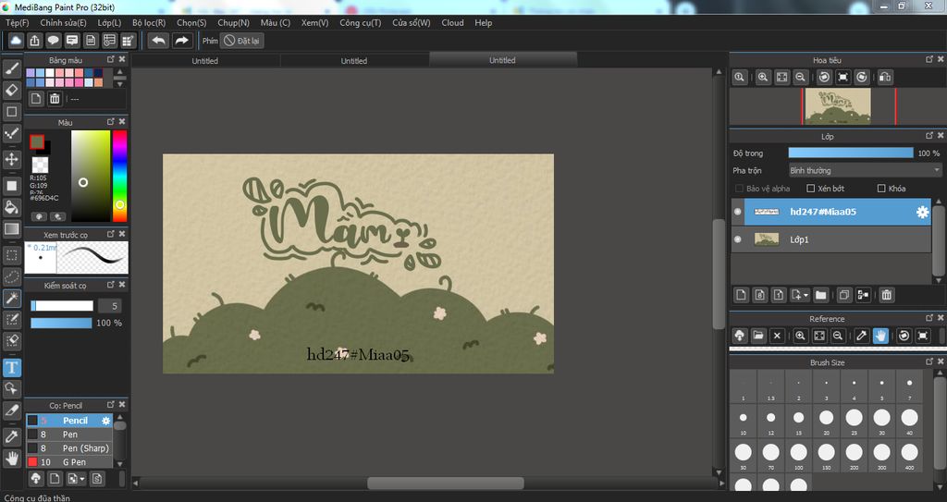Open the Công cụ(T) menu

[360, 22]
